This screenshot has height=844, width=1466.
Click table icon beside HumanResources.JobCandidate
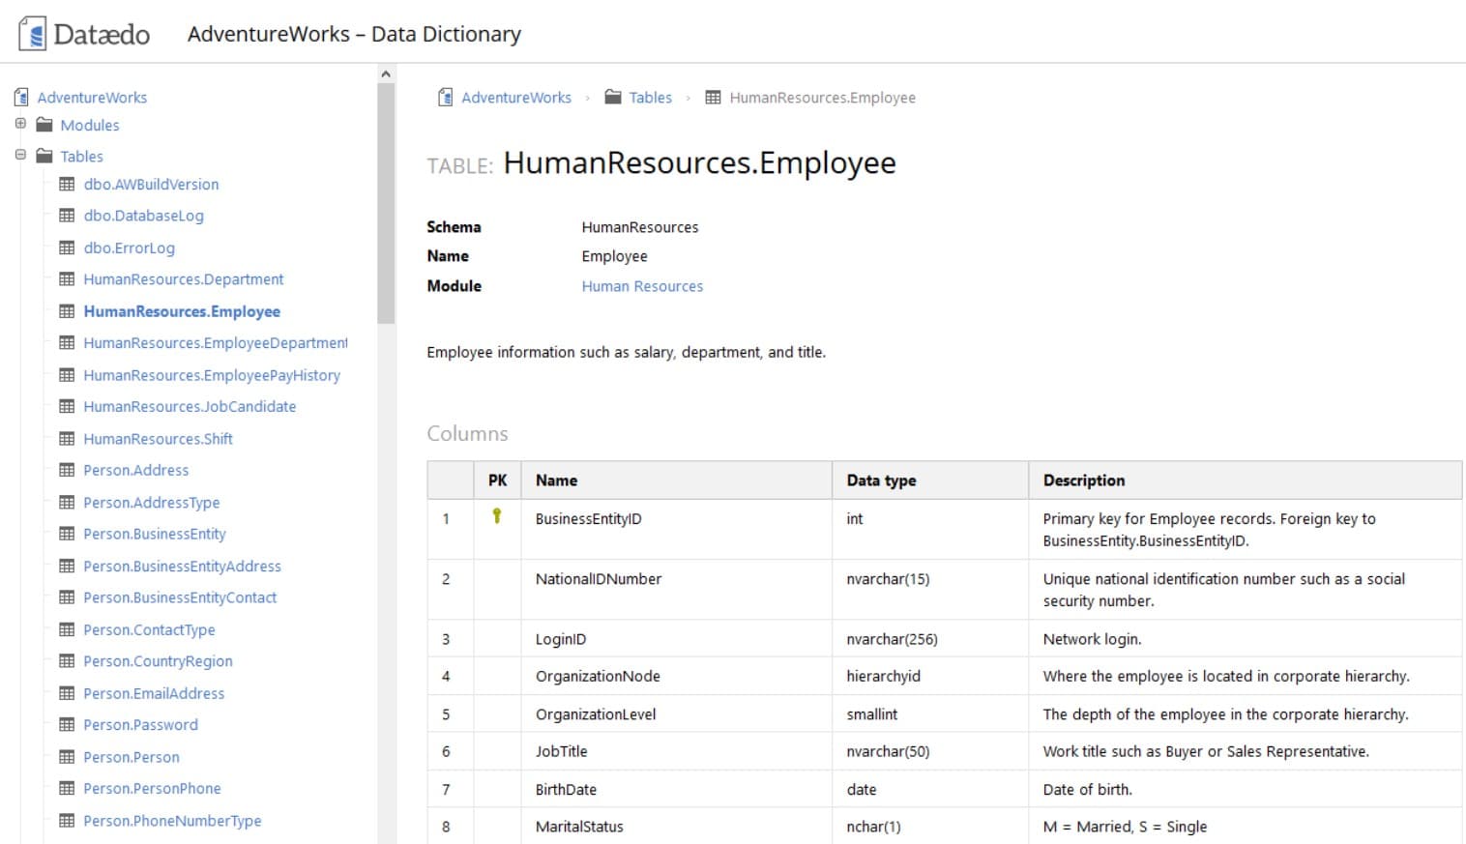coord(67,407)
